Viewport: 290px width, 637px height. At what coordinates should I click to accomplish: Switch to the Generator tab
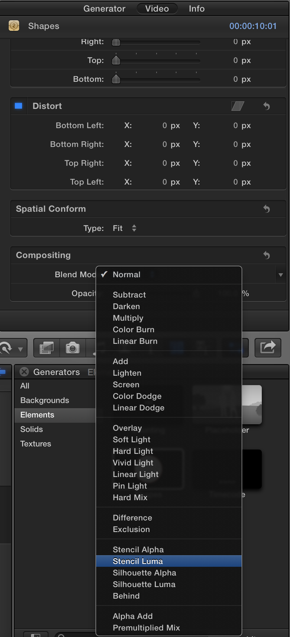click(x=104, y=9)
